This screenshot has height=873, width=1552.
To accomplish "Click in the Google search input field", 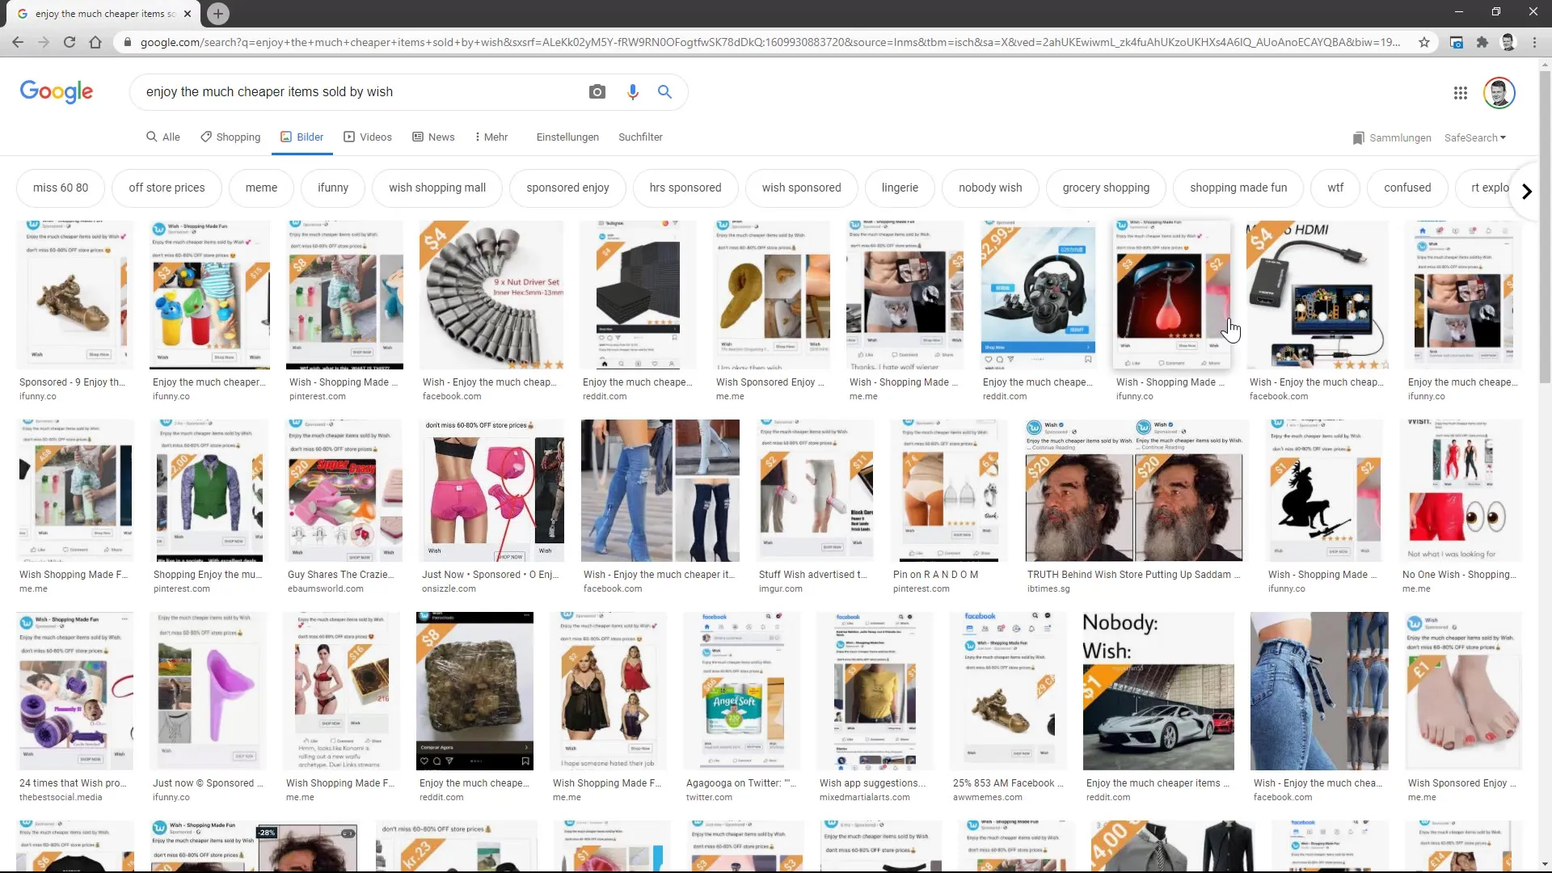I will coord(360,92).
